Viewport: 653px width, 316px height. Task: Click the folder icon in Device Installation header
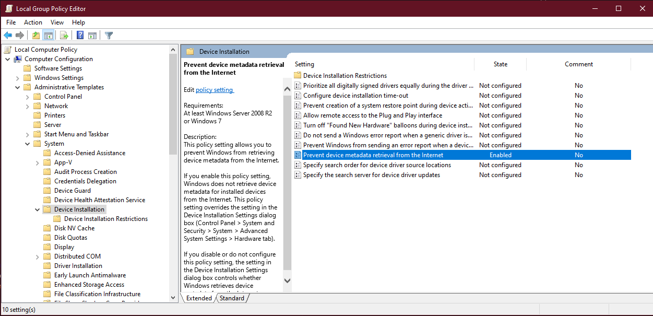pos(190,52)
